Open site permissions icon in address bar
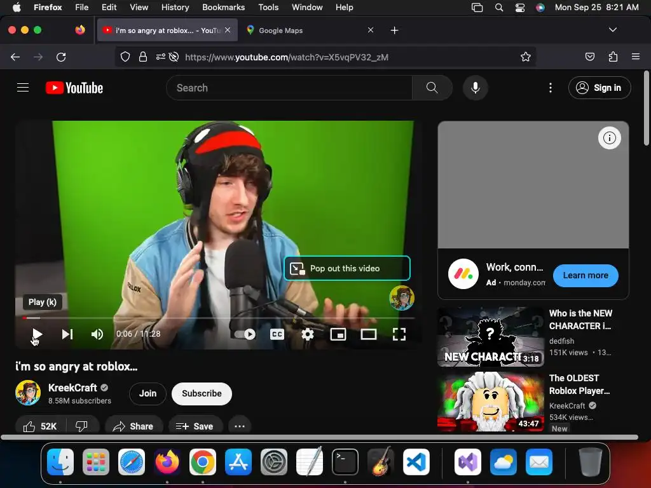Image resolution: width=651 pixels, height=488 pixels. [161, 57]
